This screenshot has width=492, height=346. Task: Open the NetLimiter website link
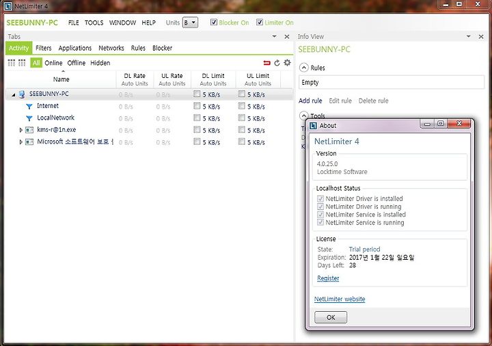tap(340, 299)
